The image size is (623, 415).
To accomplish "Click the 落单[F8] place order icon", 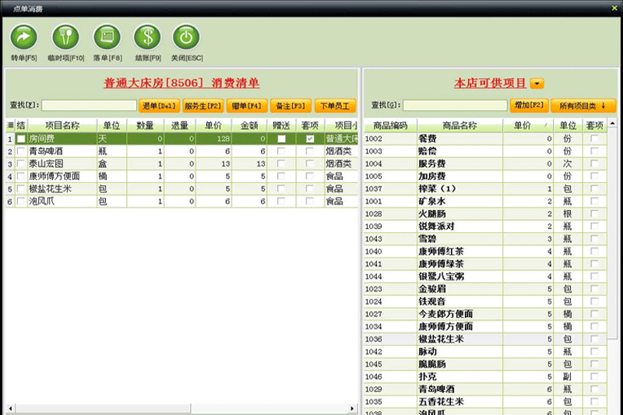I will coord(107,37).
